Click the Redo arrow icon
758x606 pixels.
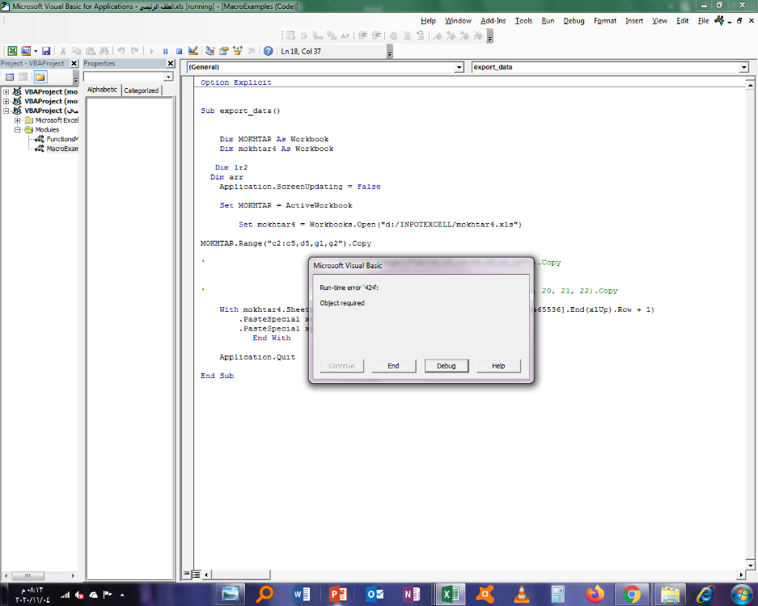point(135,51)
